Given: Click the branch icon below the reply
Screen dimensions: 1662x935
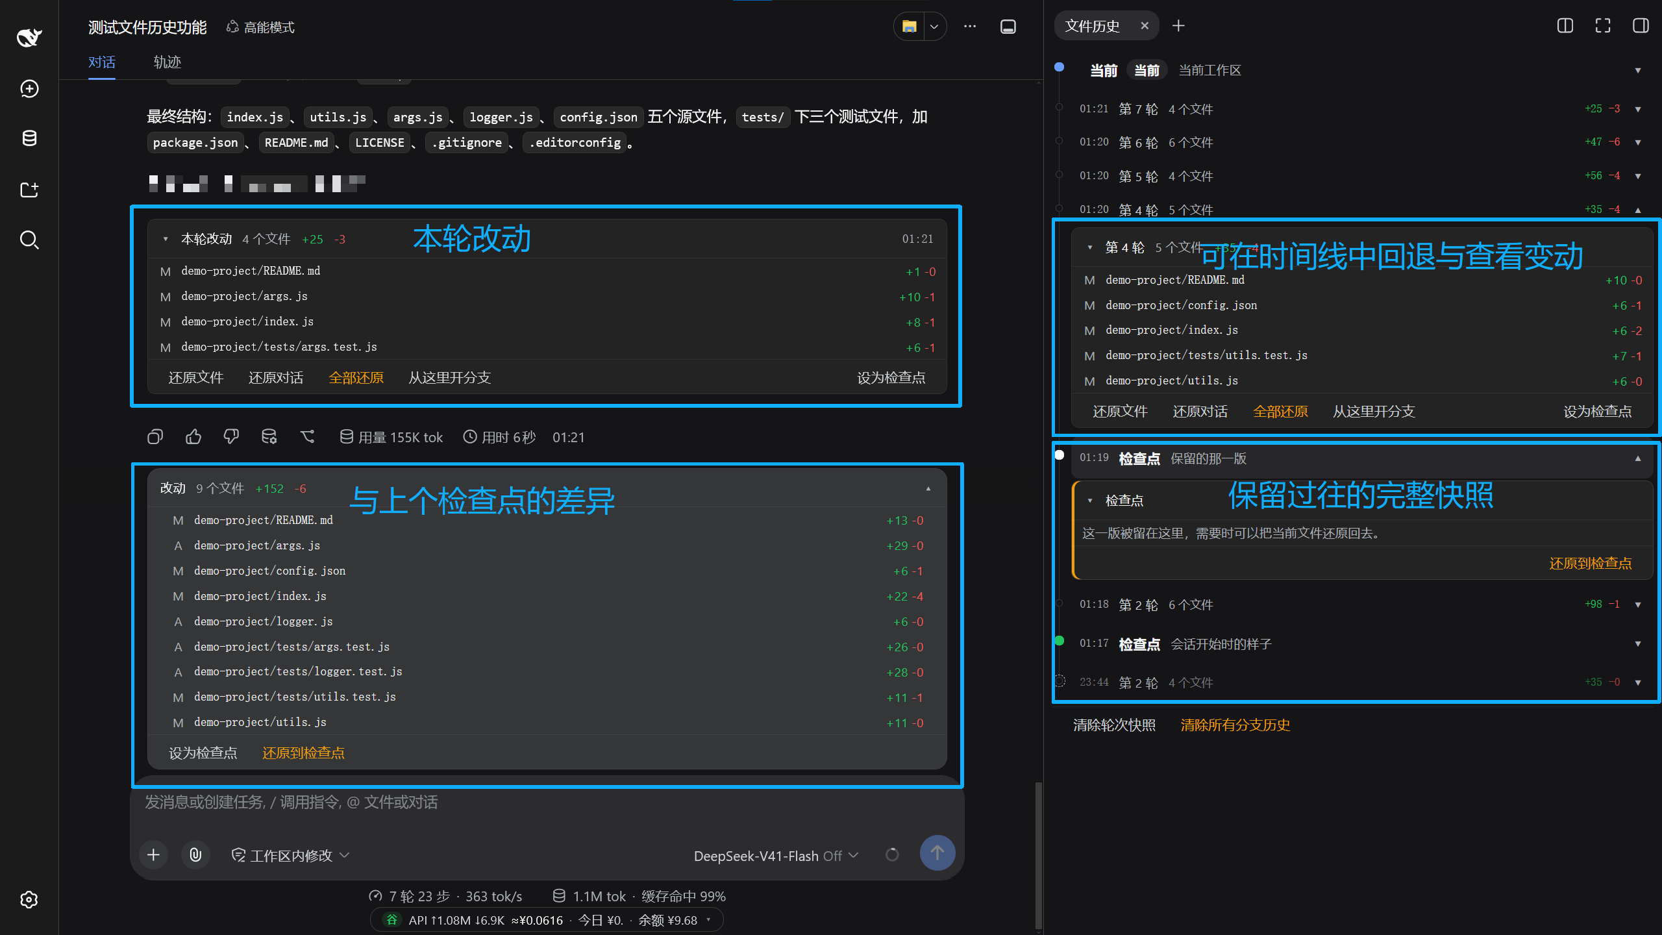Looking at the screenshot, I should (x=308, y=437).
